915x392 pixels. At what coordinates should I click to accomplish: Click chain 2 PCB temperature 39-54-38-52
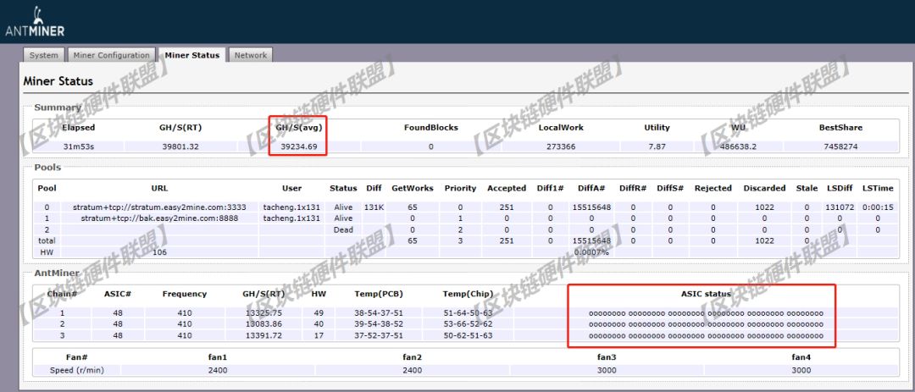point(378,323)
